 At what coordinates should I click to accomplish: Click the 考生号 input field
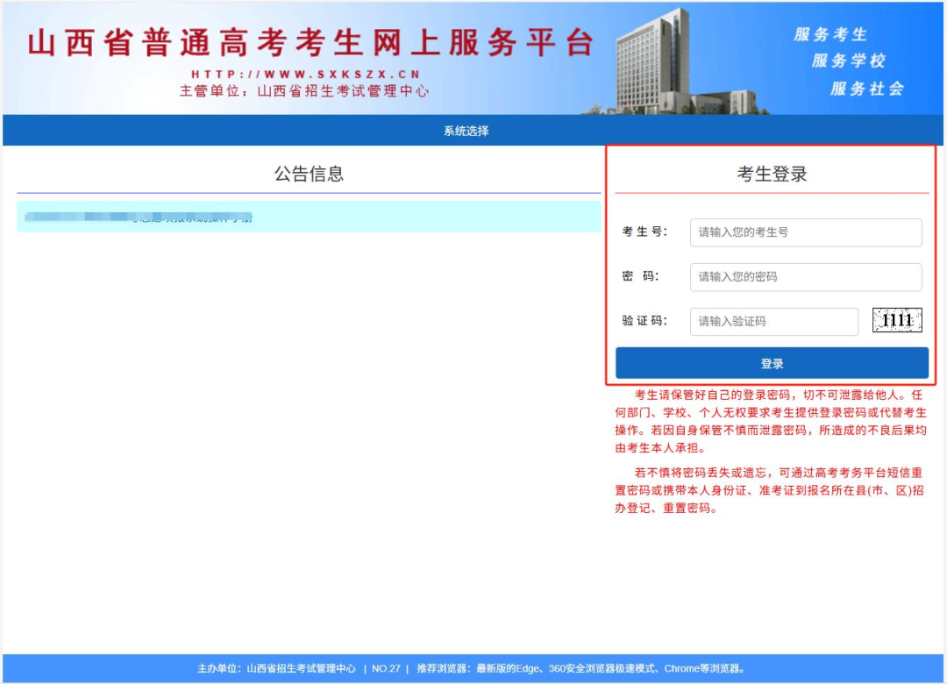pos(805,232)
